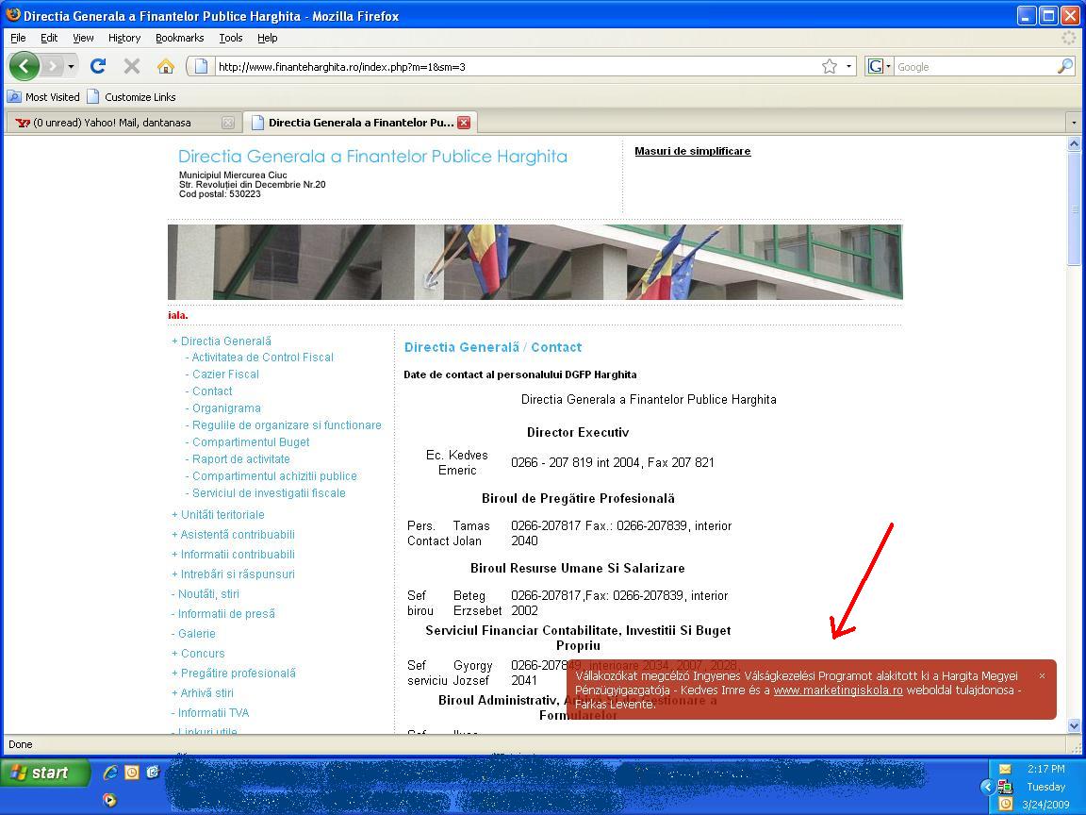Go back with the green Back arrow
The height and width of the screenshot is (815, 1086).
click(25, 67)
